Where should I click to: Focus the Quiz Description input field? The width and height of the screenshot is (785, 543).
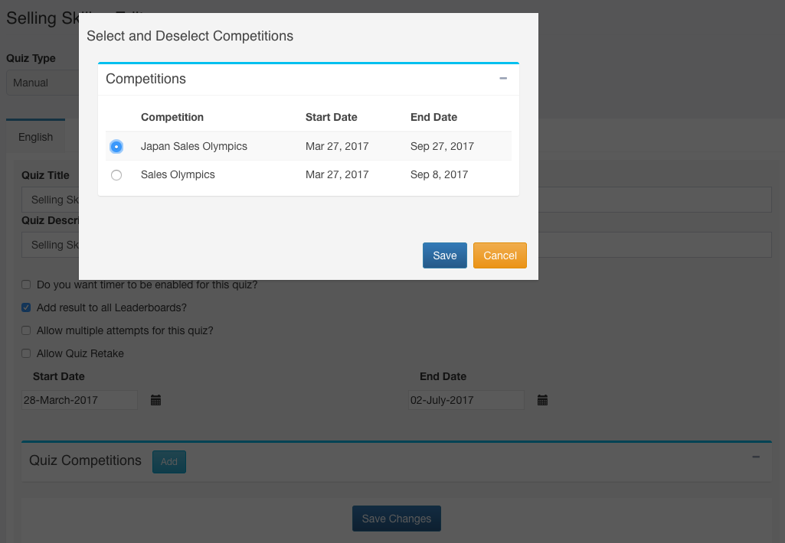[397, 245]
